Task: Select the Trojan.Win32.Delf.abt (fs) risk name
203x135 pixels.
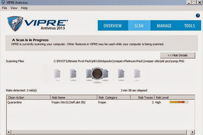Action: (68, 102)
